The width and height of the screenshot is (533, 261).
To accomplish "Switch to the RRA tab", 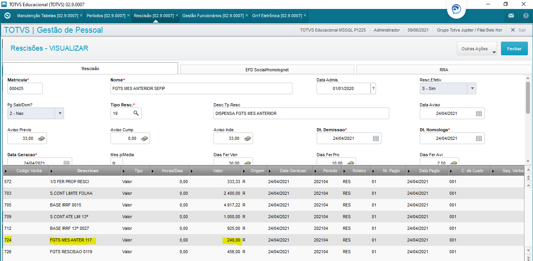I will point(444,70).
